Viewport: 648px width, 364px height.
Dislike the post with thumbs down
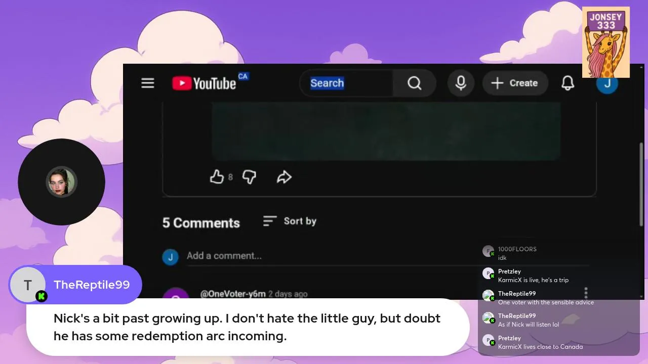tap(249, 177)
